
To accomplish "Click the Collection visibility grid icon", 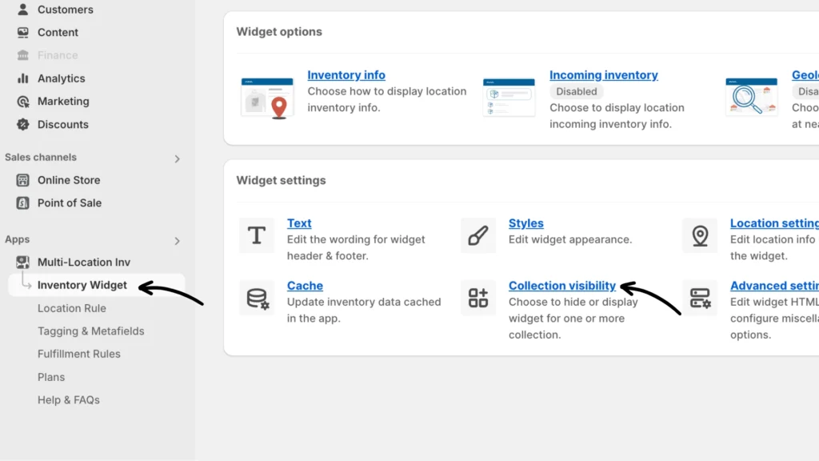I will click(x=478, y=298).
